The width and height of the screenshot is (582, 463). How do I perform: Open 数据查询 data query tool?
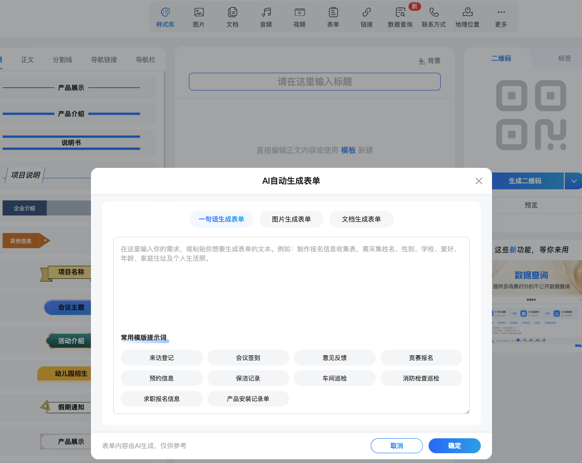click(x=400, y=17)
